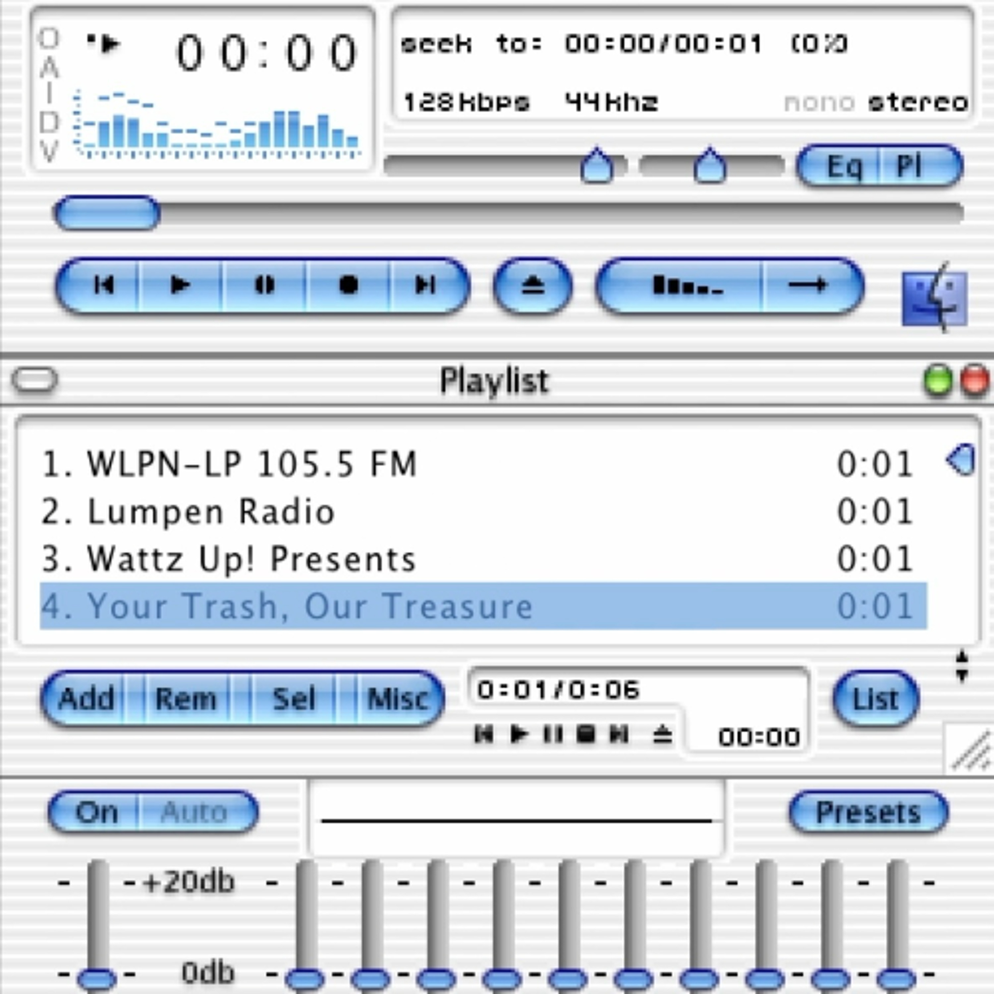The height and width of the screenshot is (994, 994).
Task: Open the Rem menu in playlist
Action: (186, 699)
